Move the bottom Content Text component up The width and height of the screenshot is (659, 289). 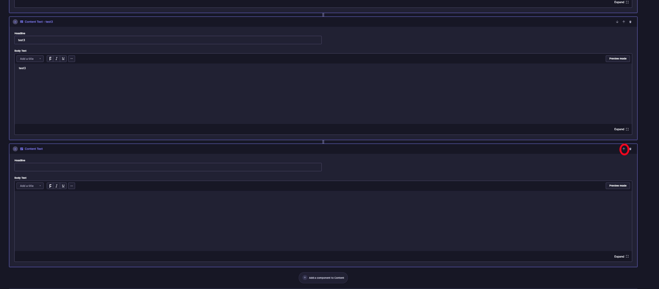point(624,149)
